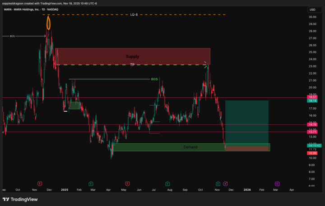Select the orange ellipse drawing at the peak
This screenshot has width=325, height=206.
tap(48, 23)
